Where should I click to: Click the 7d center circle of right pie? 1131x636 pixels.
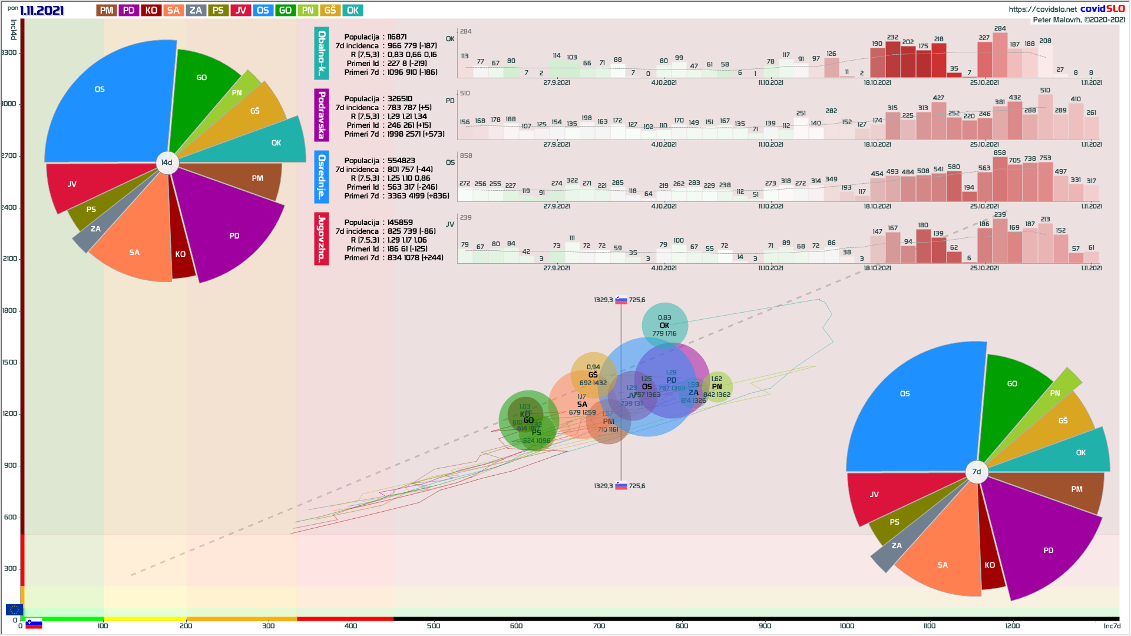click(x=977, y=472)
